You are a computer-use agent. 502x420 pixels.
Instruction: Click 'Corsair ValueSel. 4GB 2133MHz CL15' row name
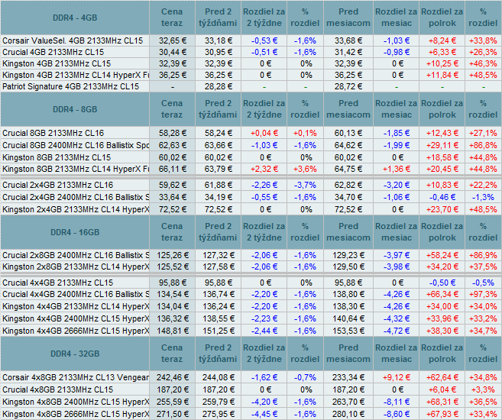click(73, 40)
